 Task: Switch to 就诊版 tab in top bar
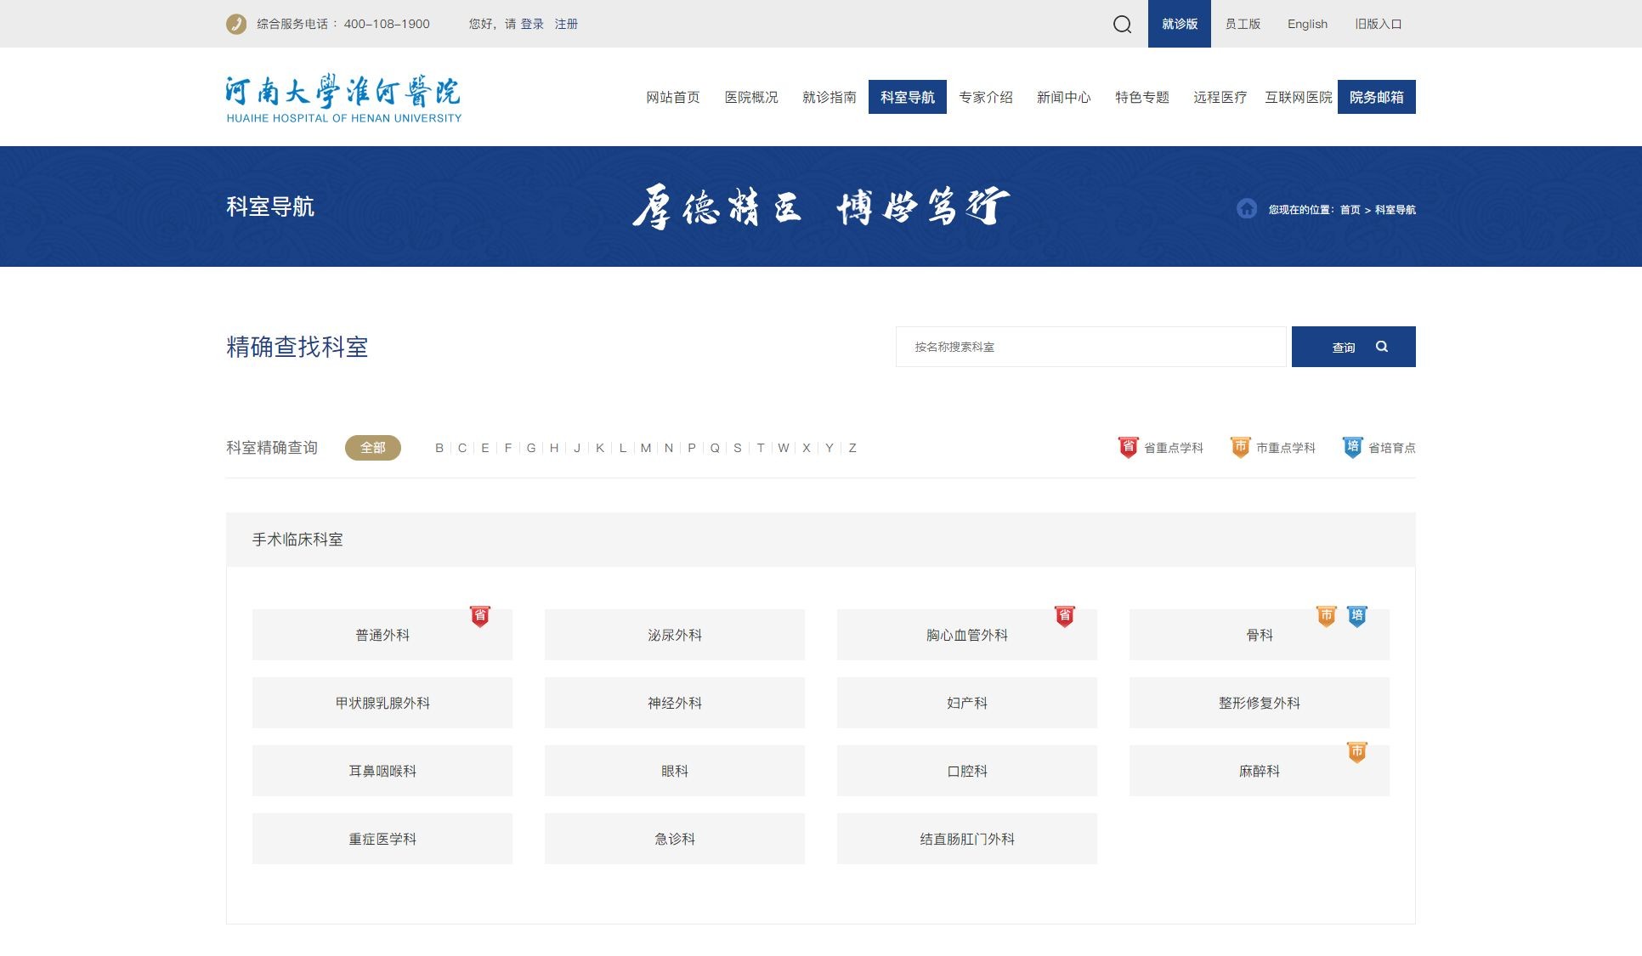click(x=1179, y=24)
